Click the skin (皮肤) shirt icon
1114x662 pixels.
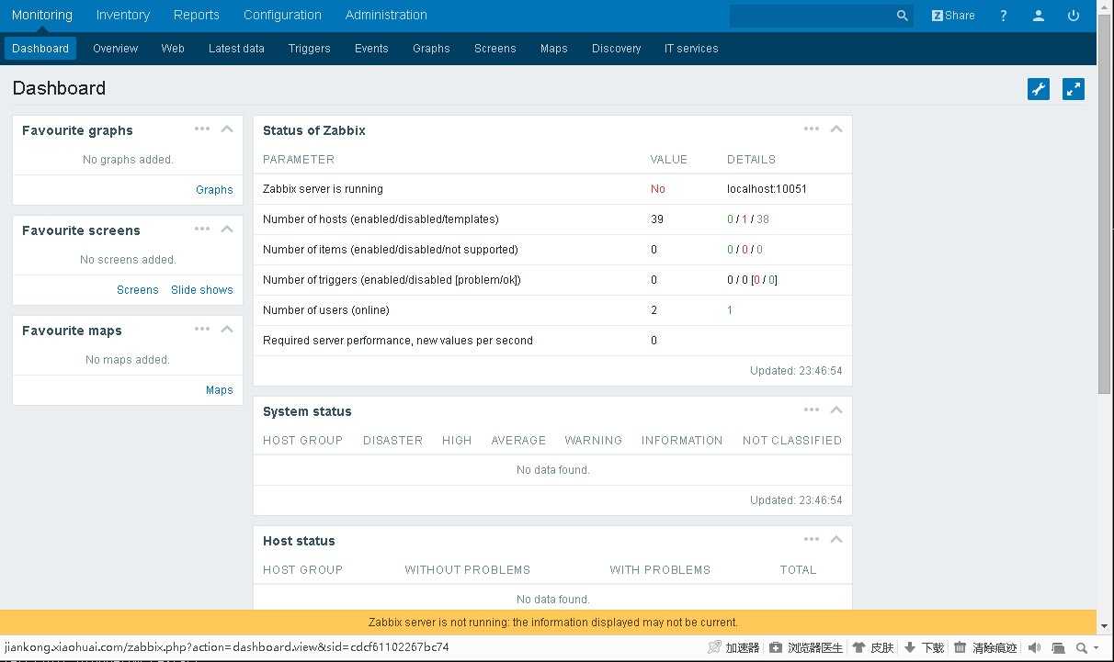(859, 647)
